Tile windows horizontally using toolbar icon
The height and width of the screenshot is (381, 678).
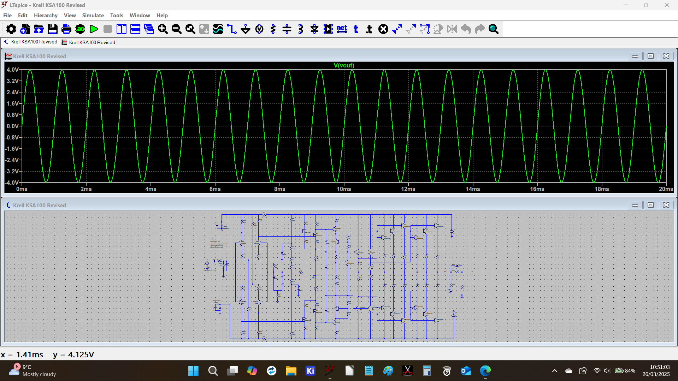[x=135, y=29]
